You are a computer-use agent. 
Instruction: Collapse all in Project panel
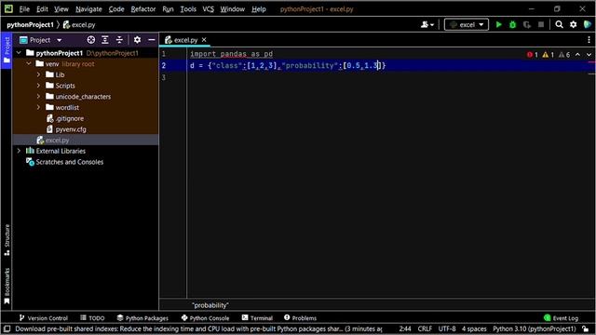(x=119, y=40)
